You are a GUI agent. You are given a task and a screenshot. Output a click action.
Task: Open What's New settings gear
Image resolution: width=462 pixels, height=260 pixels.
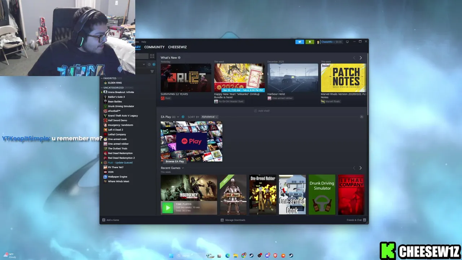point(179,58)
